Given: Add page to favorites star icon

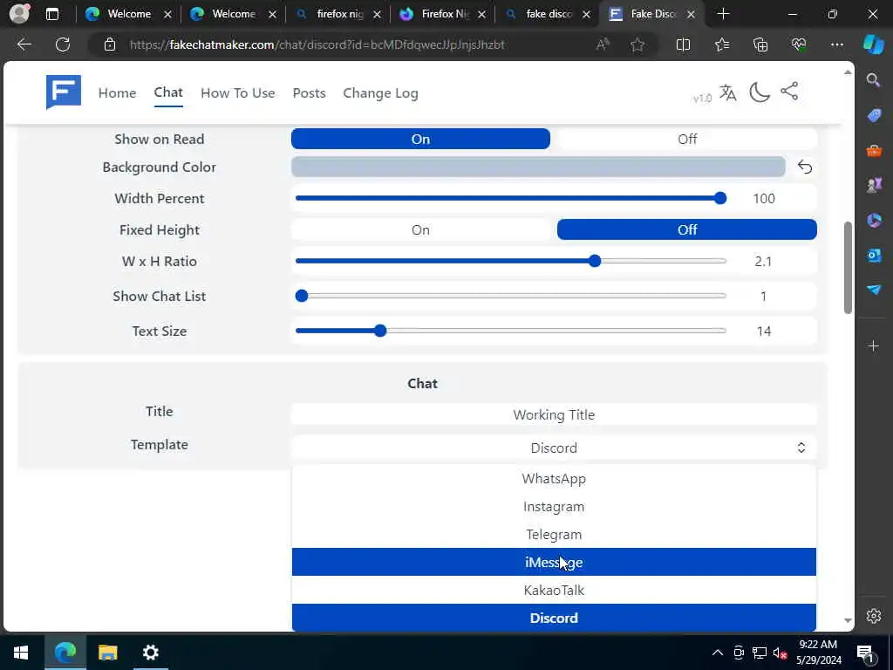Looking at the screenshot, I should [x=637, y=44].
